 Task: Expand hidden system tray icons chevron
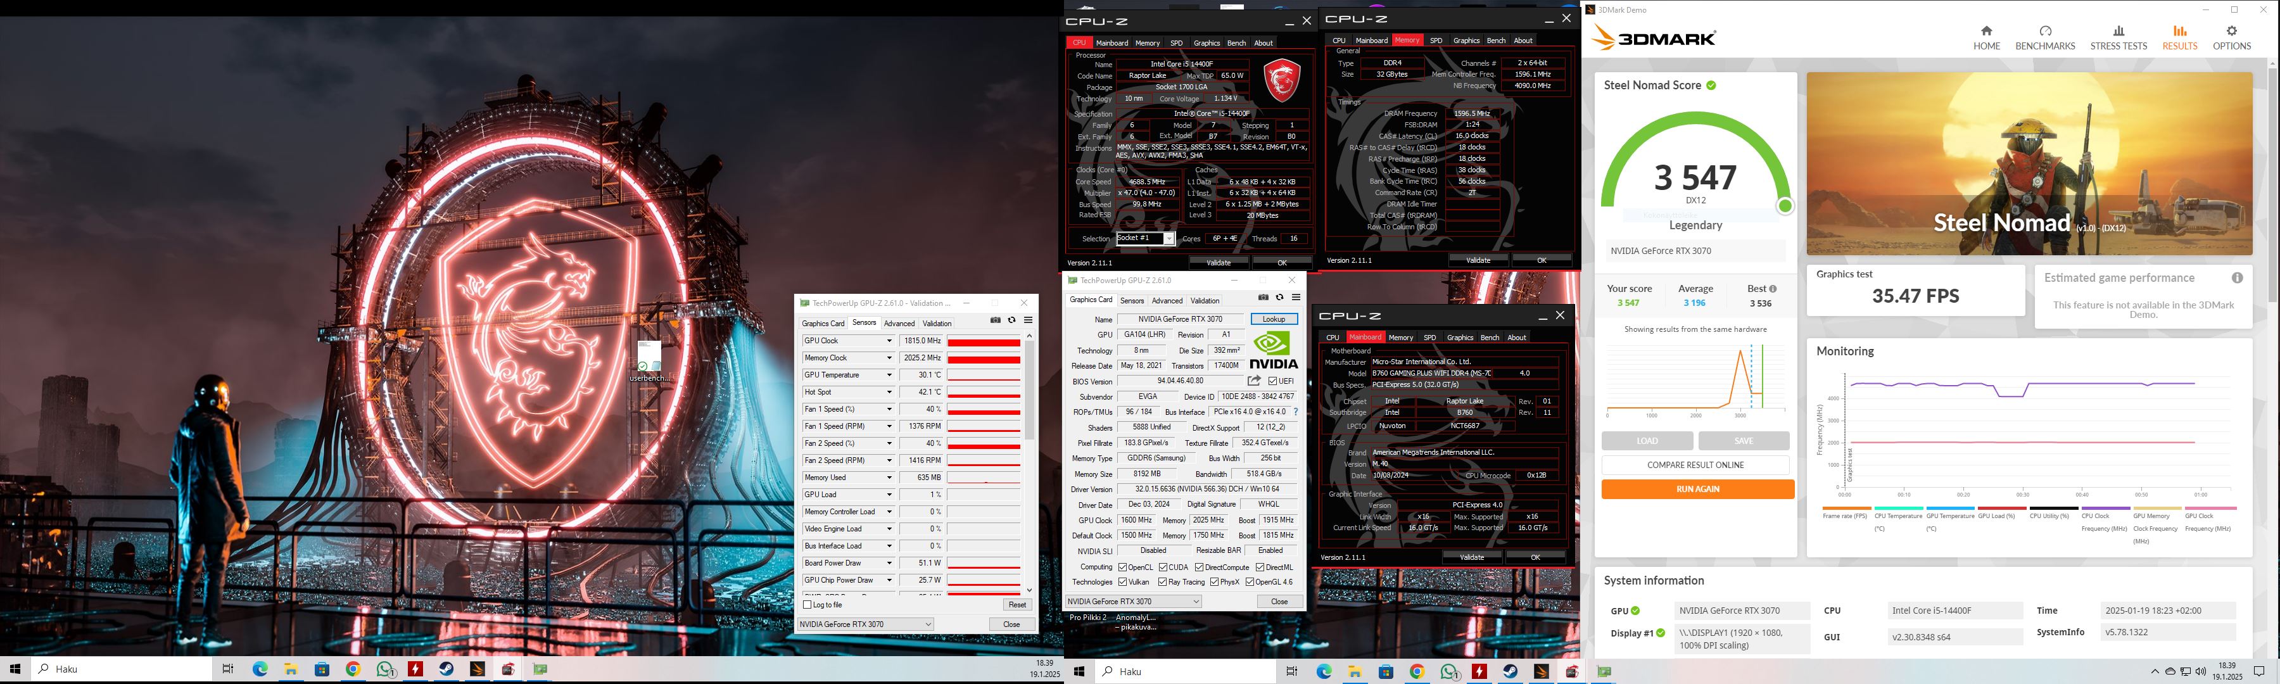pos(2155,671)
